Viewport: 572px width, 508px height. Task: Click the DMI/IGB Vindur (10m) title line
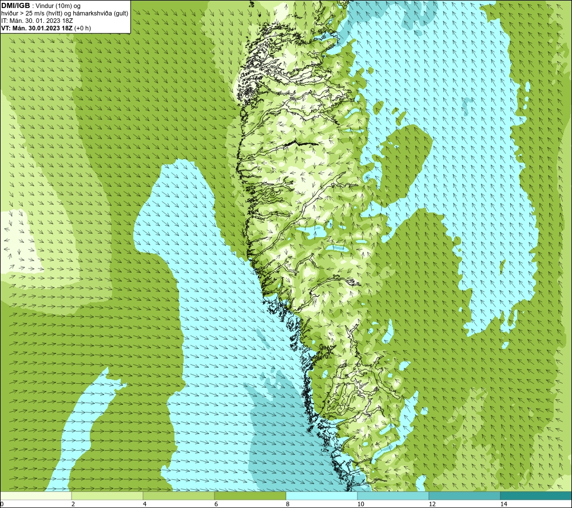coord(41,6)
